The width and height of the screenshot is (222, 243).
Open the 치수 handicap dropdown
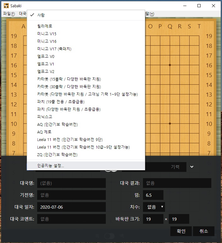tap(154, 207)
